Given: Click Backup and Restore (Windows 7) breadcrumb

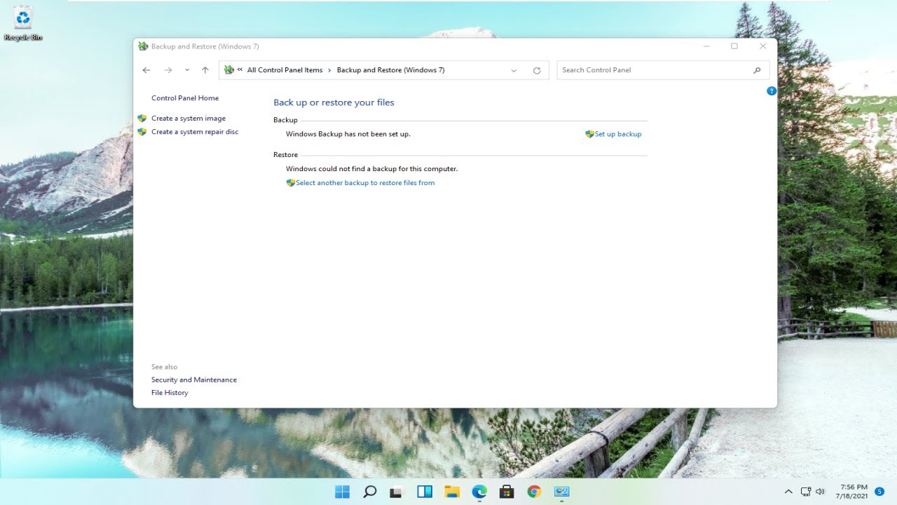Looking at the screenshot, I should 390,70.
